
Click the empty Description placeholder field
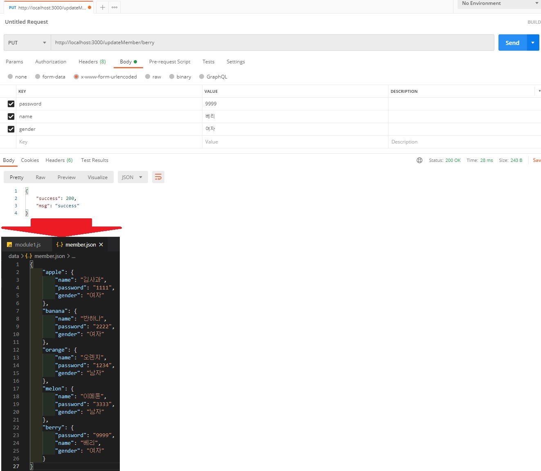pyautogui.click(x=465, y=142)
